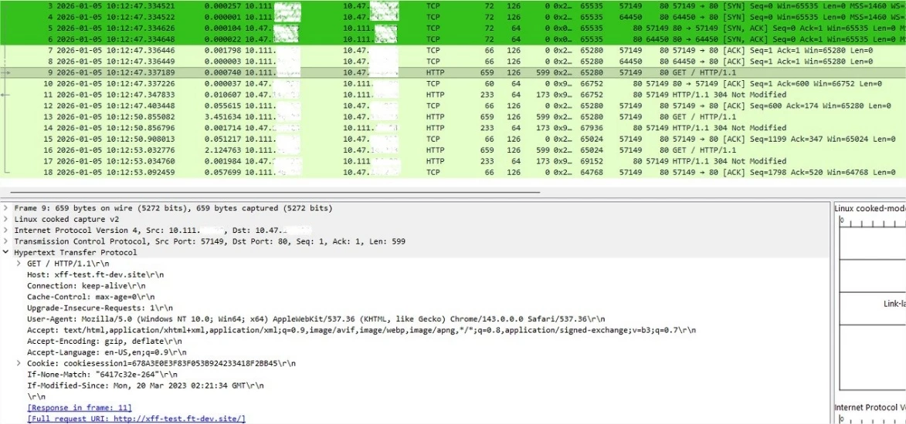The image size is (906, 424).
Task: Select packet 3 SYN row
Action: coord(453,6)
